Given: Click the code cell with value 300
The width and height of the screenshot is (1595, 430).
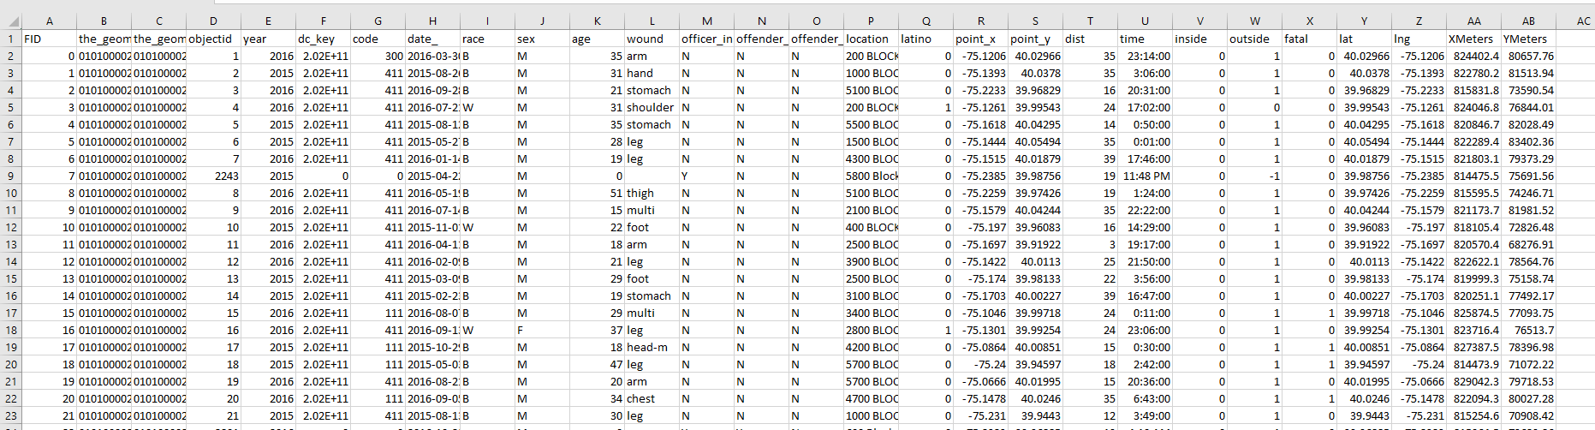Looking at the screenshot, I should (378, 56).
